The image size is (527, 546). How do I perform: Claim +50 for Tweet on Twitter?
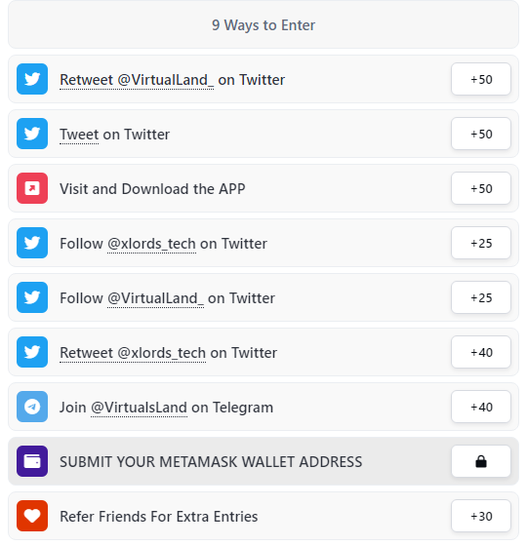click(x=481, y=134)
